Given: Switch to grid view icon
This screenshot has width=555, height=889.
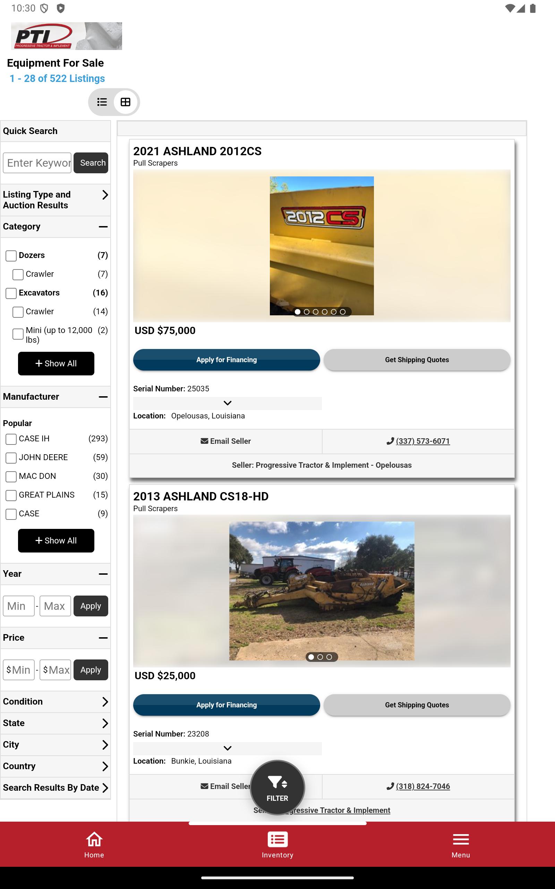Looking at the screenshot, I should point(126,102).
